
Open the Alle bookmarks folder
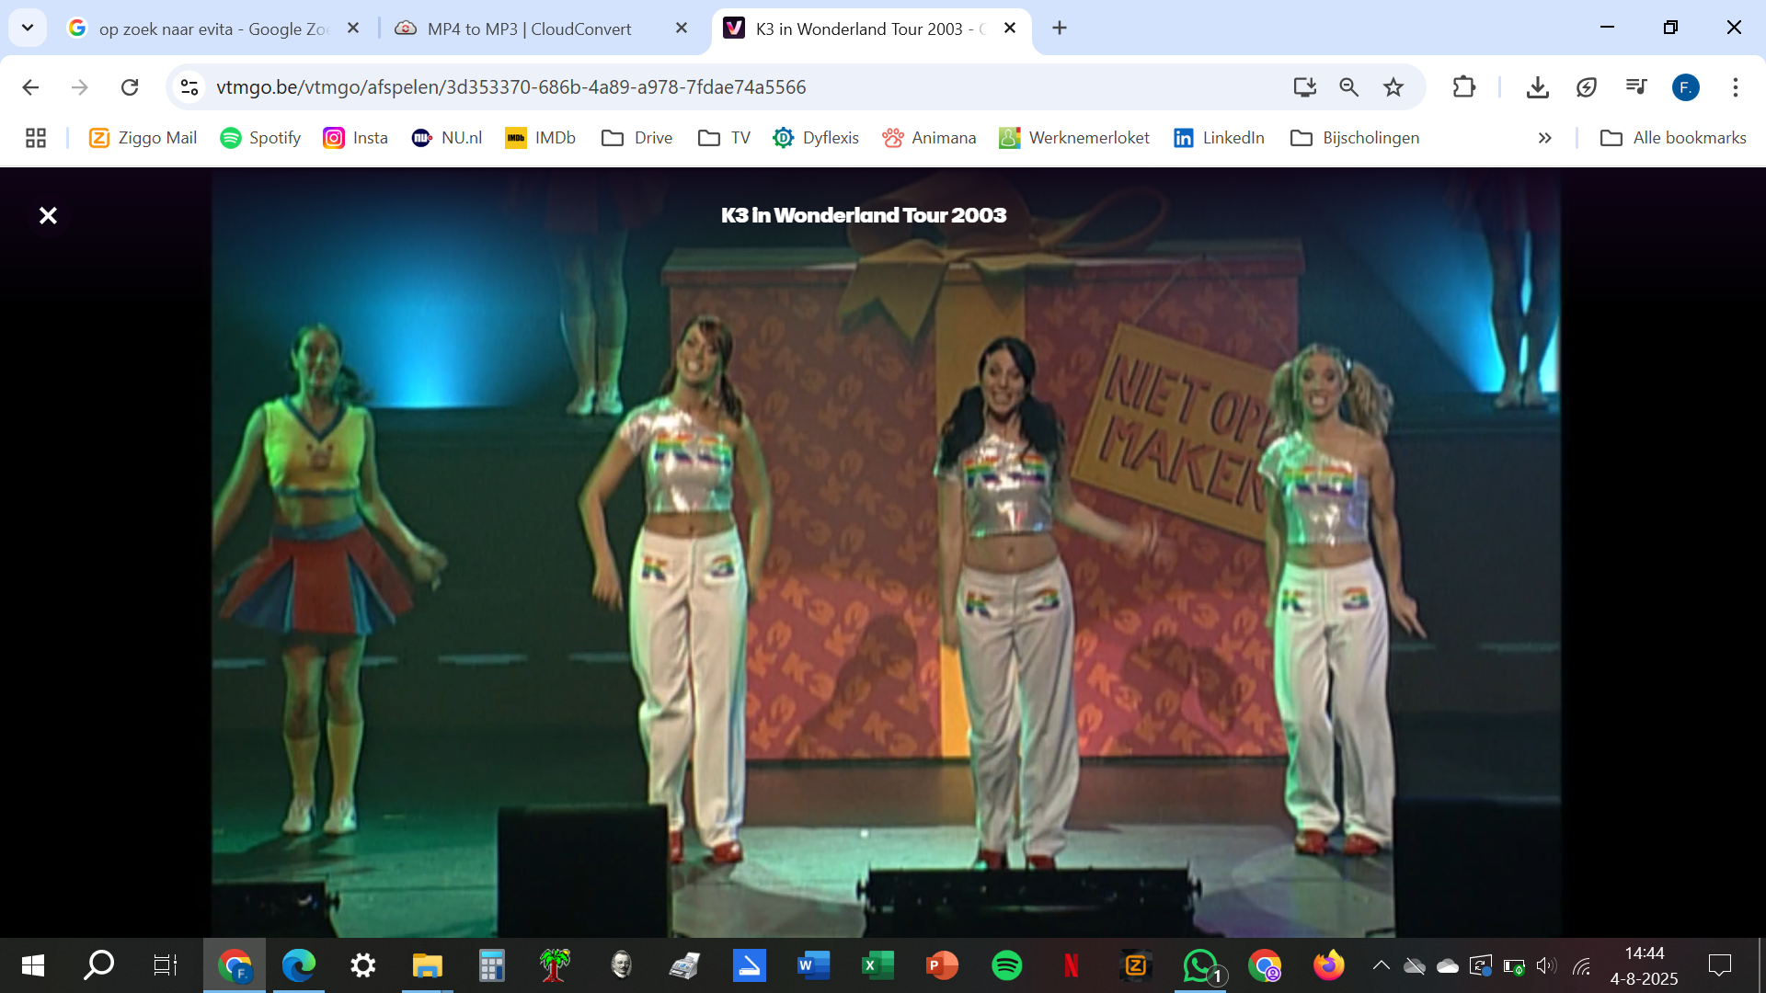point(1673,138)
